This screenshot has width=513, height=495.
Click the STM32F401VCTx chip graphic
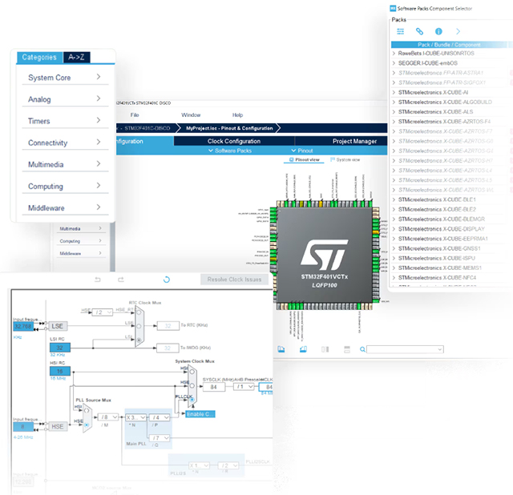tap(325, 255)
